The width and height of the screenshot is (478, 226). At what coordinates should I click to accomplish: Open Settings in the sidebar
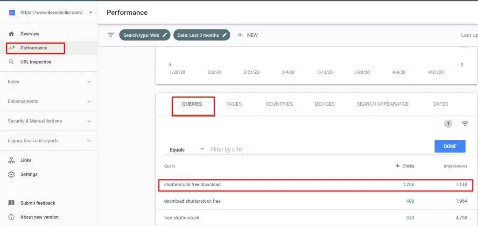(x=29, y=174)
